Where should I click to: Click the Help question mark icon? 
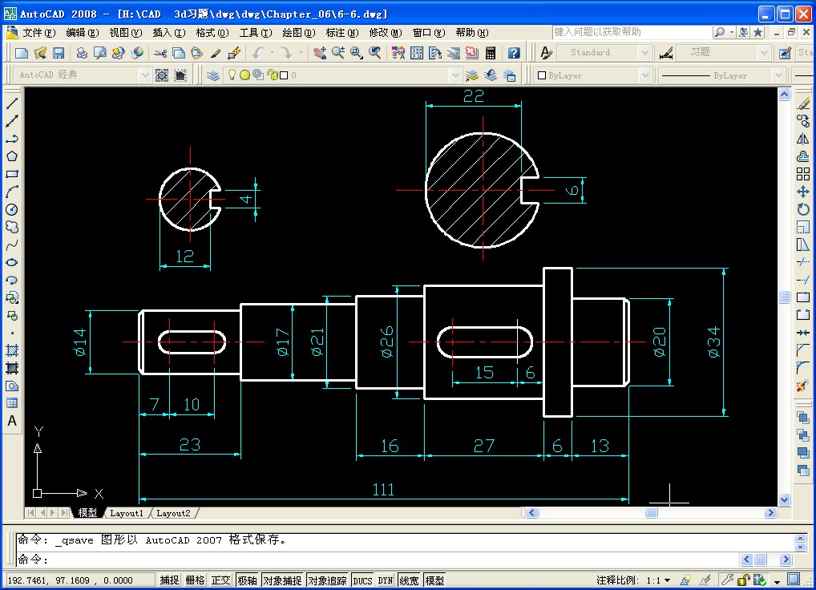click(514, 53)
